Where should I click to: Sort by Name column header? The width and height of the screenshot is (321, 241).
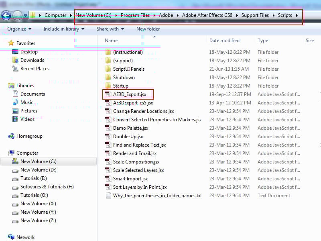[x=111, y=41]
